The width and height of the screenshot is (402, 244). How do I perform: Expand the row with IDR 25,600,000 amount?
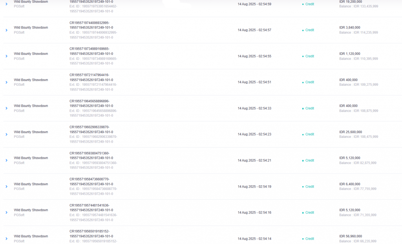[x=6, y=134]
